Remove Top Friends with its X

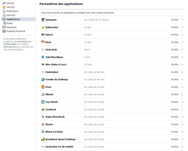182,102
